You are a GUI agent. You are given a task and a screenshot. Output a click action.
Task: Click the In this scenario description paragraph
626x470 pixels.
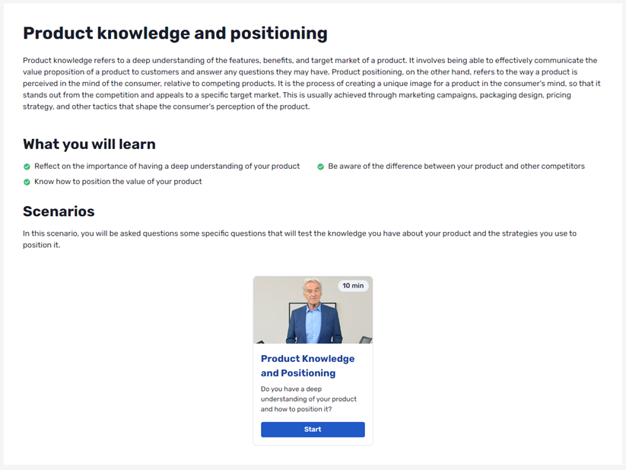coord(300,239)
